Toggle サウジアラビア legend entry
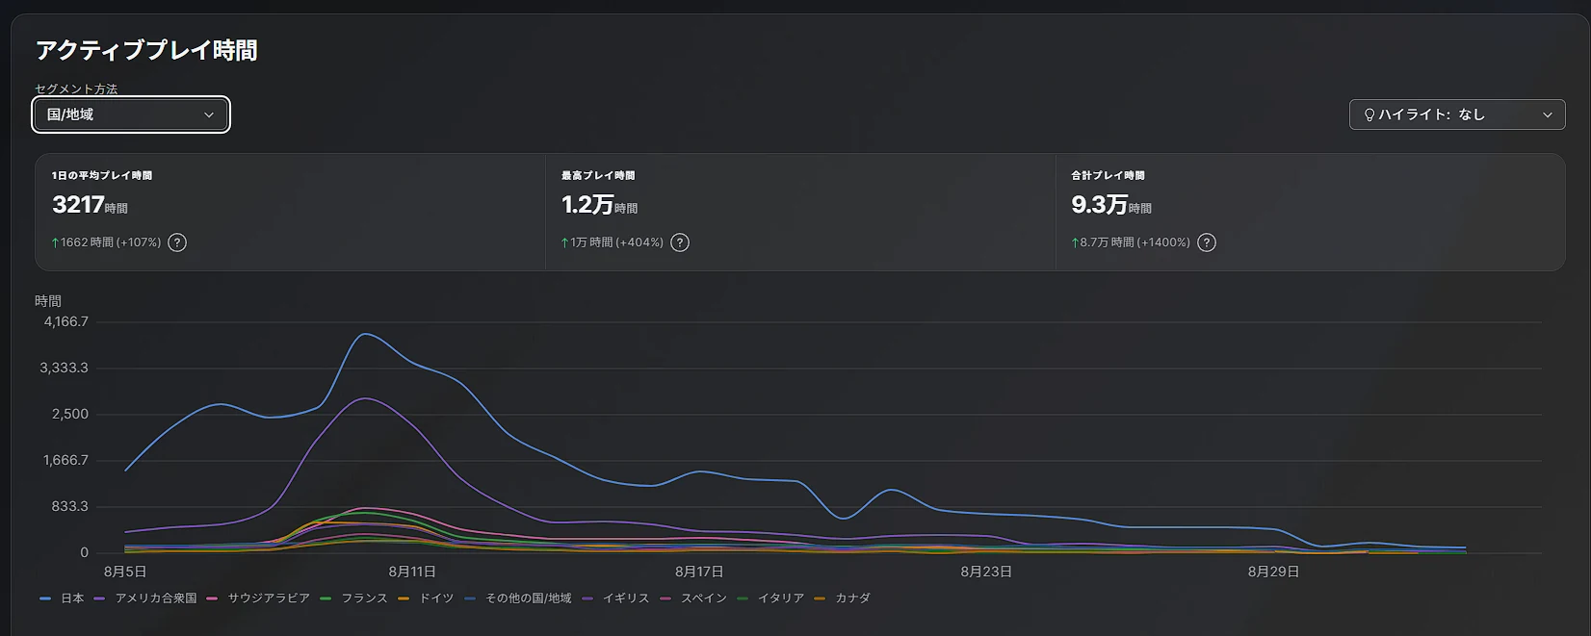The height and width of the screenshot is (636, 1591). click(x=258, y=598)
